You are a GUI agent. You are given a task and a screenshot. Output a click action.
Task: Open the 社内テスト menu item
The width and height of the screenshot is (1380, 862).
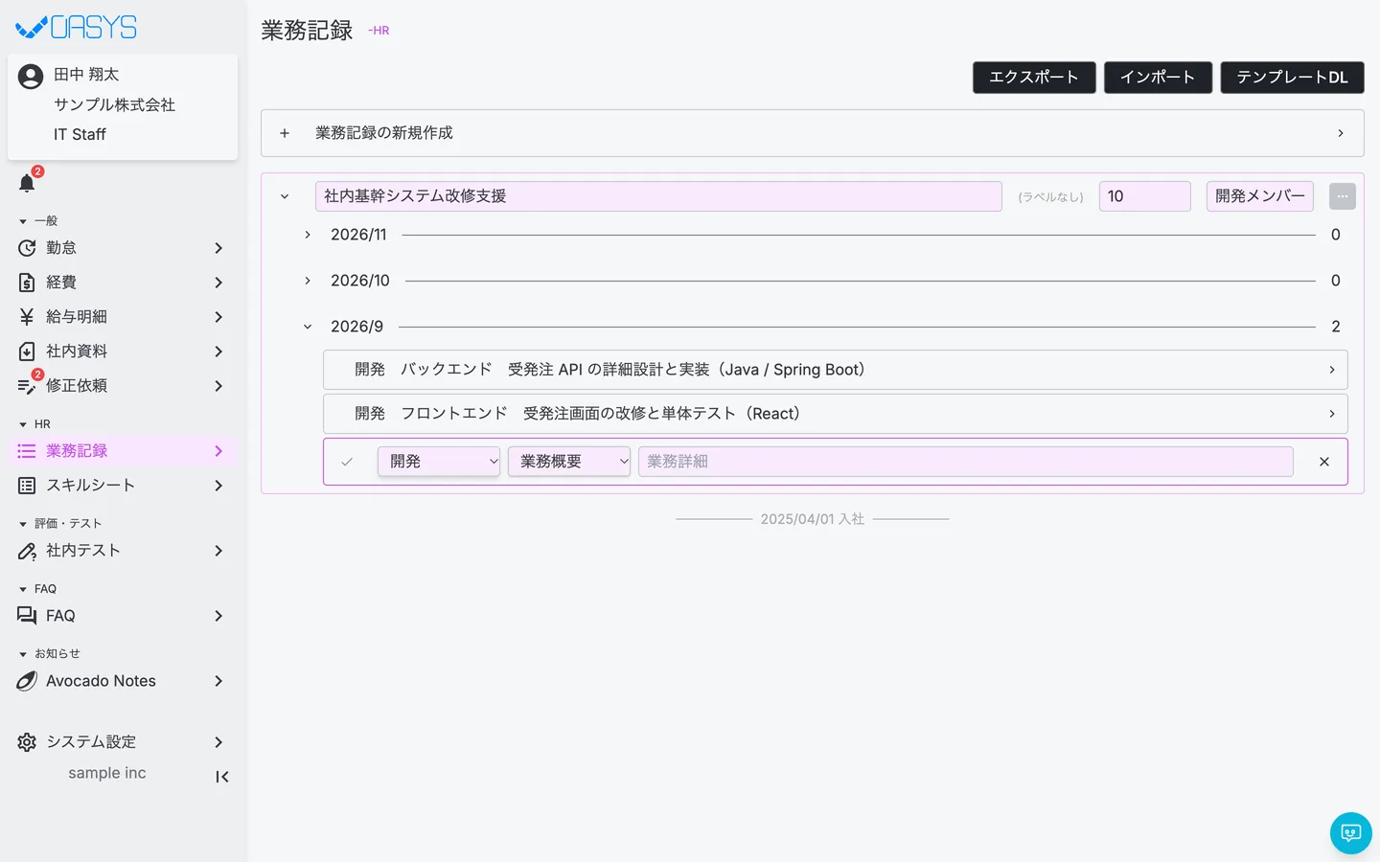point(123,551)
